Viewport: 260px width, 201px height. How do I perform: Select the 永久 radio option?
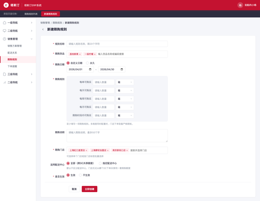pyautogui.click(x=87, y=63)
